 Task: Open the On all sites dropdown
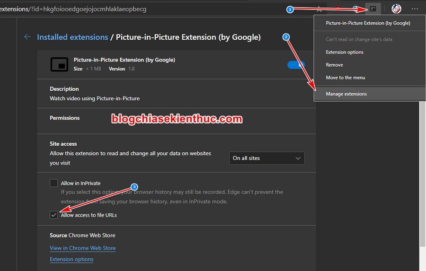click(267, 158)
